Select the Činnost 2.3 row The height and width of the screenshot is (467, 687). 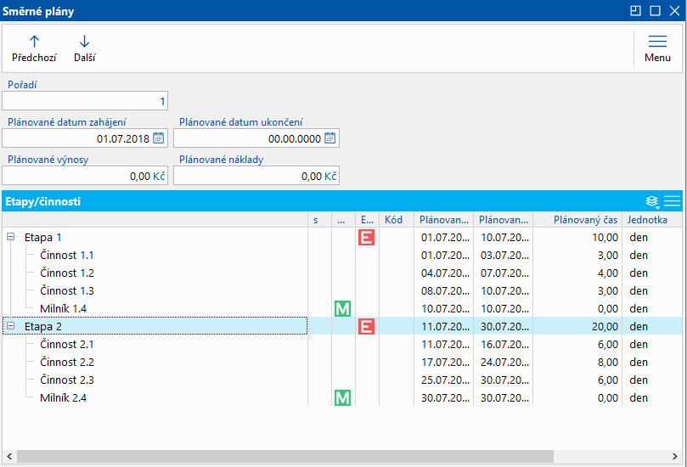click(342, 380)
